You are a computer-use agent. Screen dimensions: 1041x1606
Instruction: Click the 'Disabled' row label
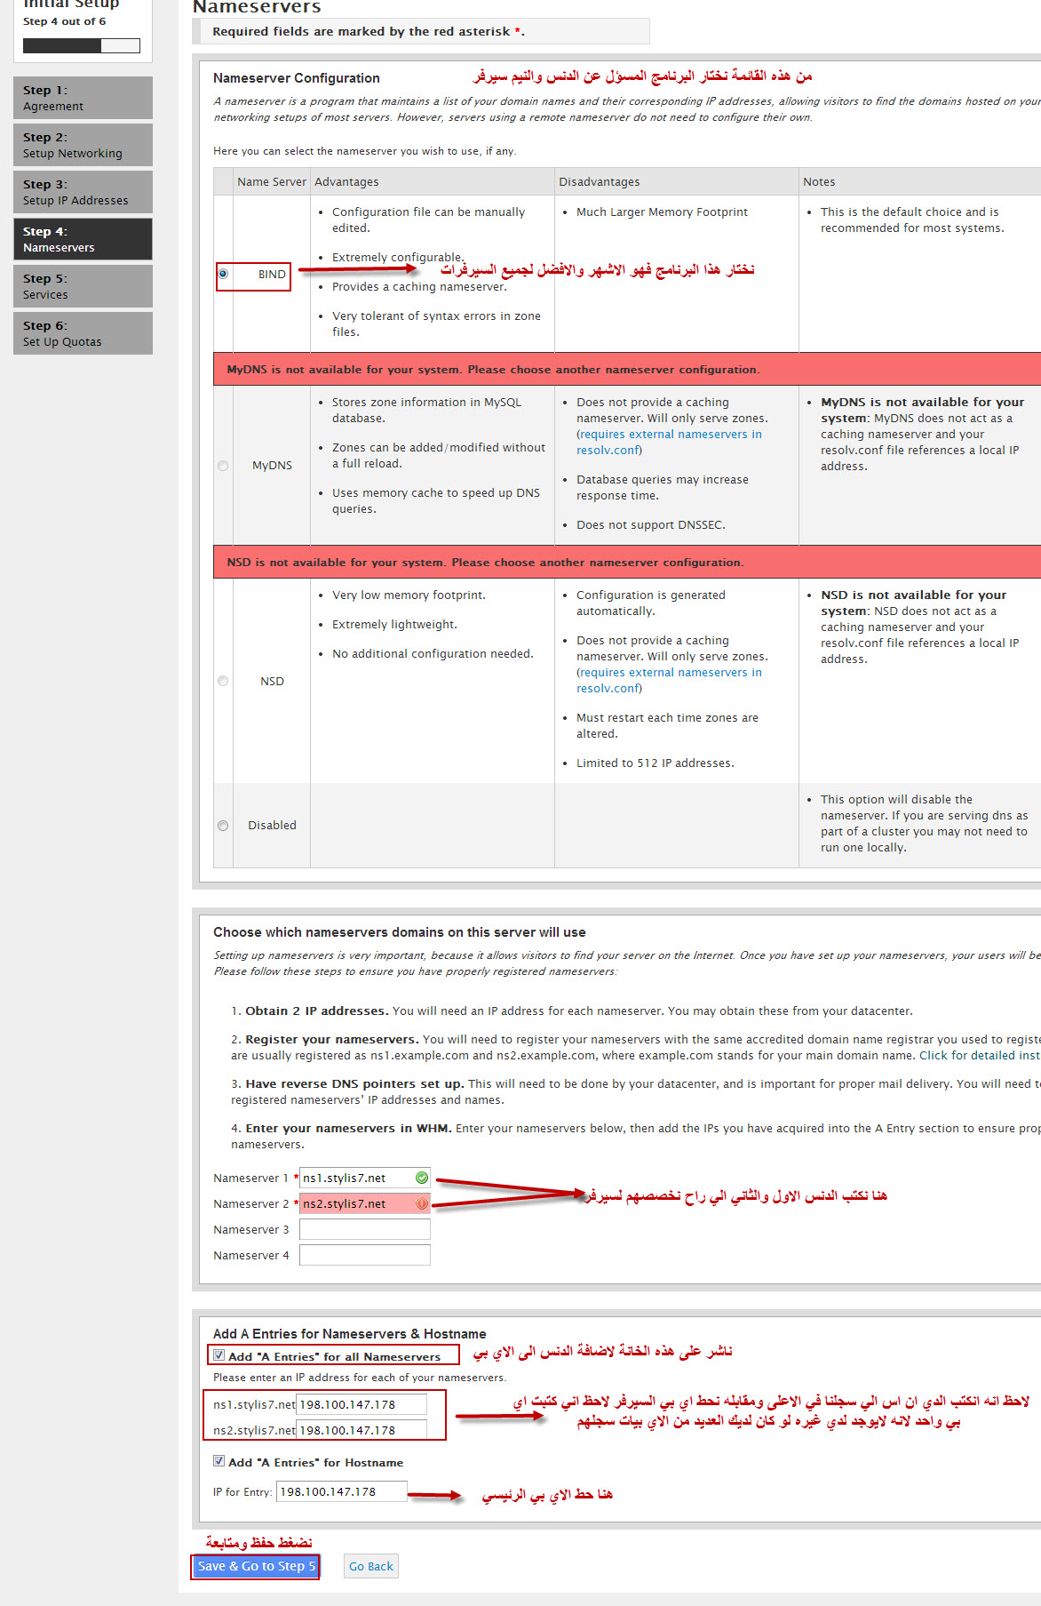click(x=272, y=825)
